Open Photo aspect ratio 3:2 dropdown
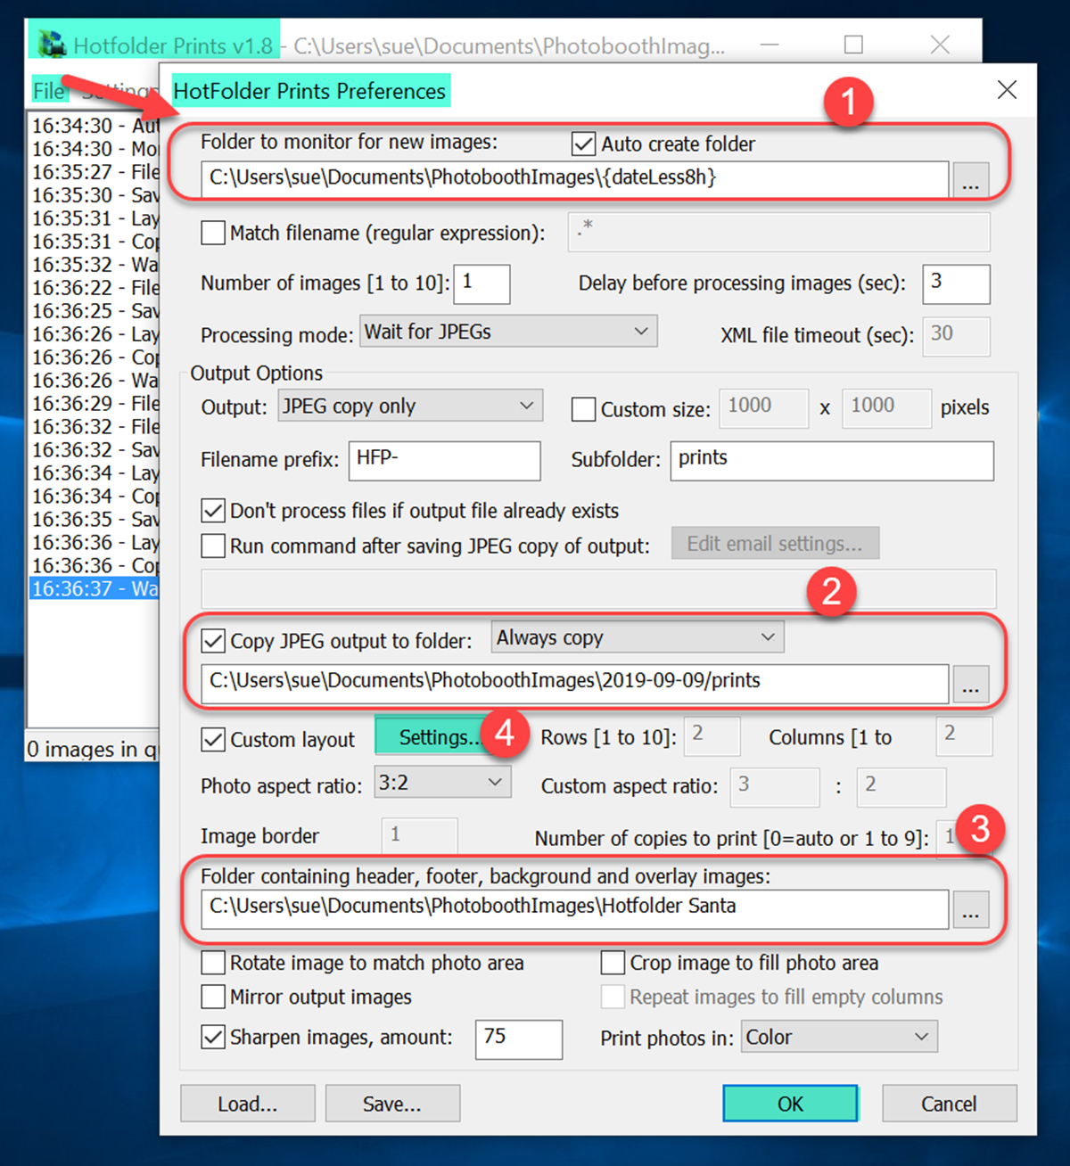Screen dimensions: 1070x1166 [443, 783]
